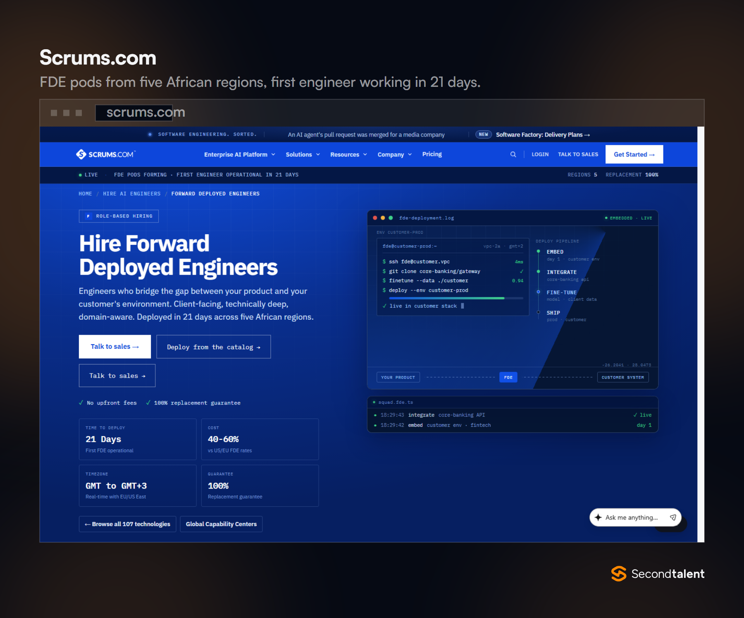Click 'git clone core-banking/gateway' terminal line
The width and height of the screenshot is (744, 618).
[453, 271]
